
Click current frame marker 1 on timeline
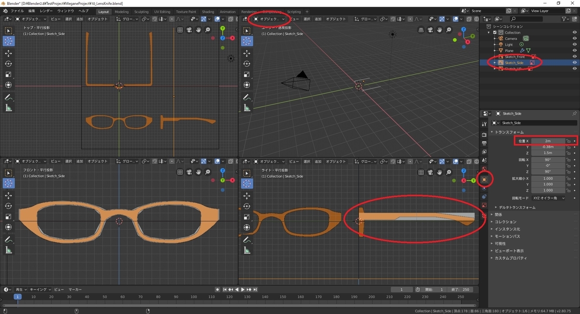pos(17,297)
